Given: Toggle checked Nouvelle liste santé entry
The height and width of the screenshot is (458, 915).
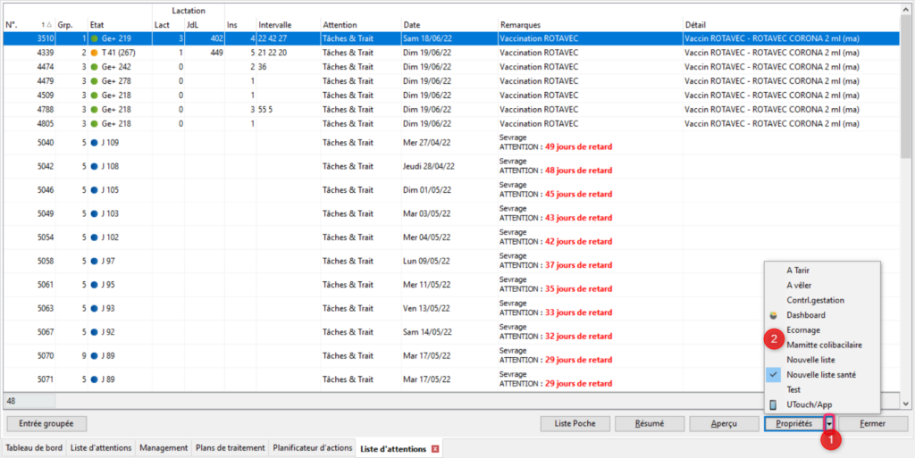Looking at the screenshot, I should point(820,375).
